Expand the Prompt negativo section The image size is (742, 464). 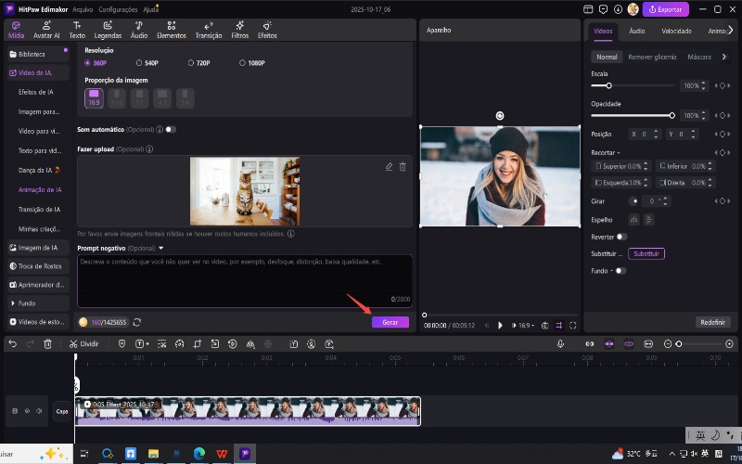160,248
